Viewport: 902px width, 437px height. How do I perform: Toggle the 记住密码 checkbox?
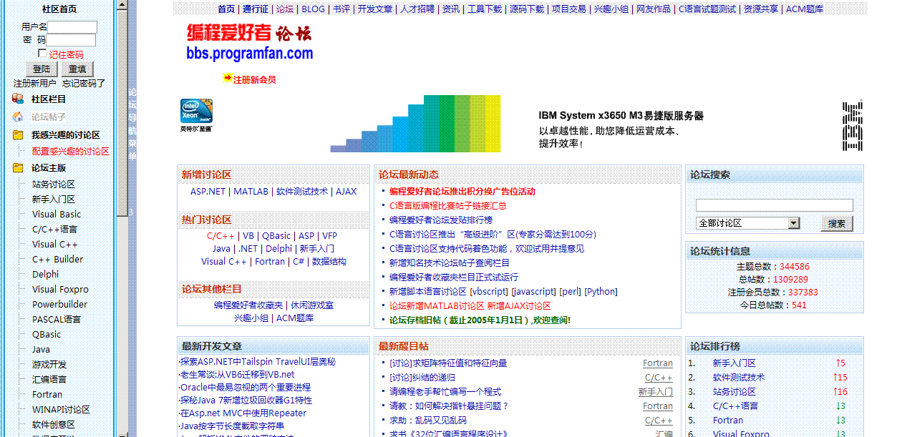pyautogui.click(x=42, y=54)
